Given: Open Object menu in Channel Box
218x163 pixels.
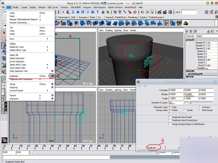Looking at the screenshot, I should (199, 36).
